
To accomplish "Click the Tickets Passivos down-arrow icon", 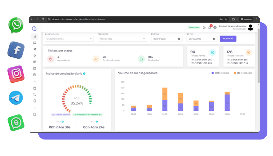I will 249,52.
